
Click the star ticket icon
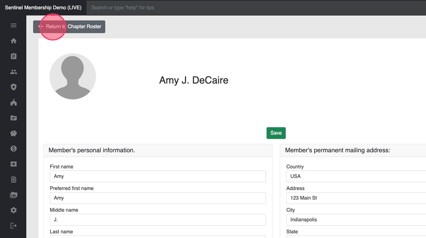pyautogui.click(x=14, y=164)
